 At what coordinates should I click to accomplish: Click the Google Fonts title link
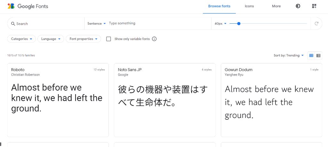tap(33, 6)
